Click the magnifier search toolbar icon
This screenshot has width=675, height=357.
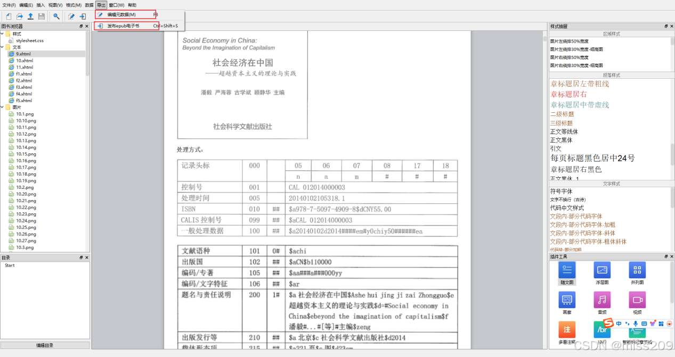coord(56,16)
